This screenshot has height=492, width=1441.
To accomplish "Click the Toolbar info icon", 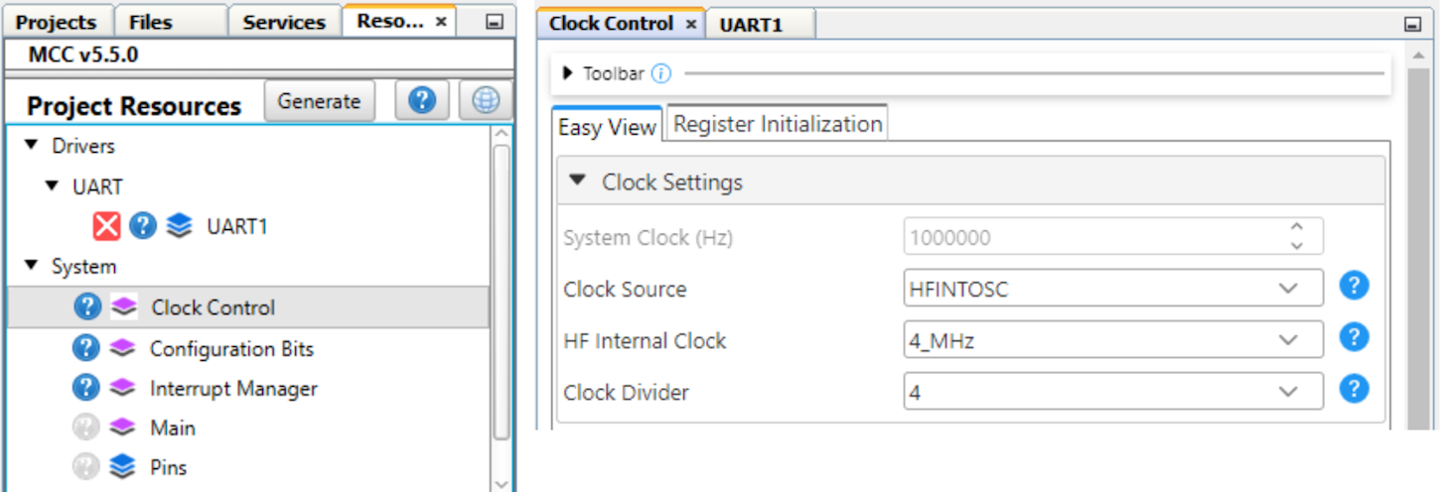I will point(661,73).
